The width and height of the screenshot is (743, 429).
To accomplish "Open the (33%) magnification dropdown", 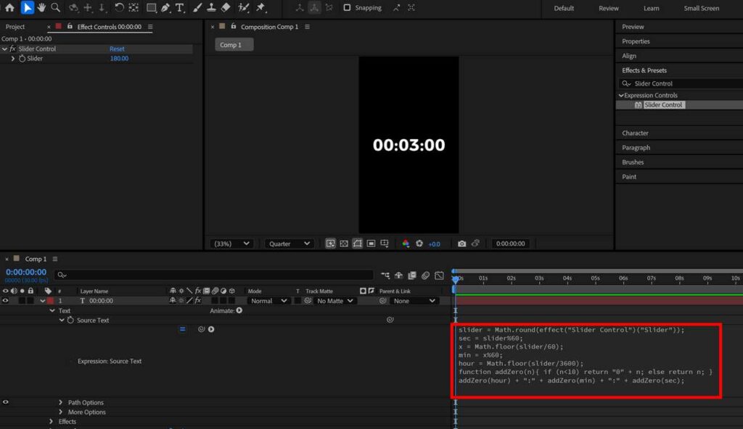I will point(231,243).
